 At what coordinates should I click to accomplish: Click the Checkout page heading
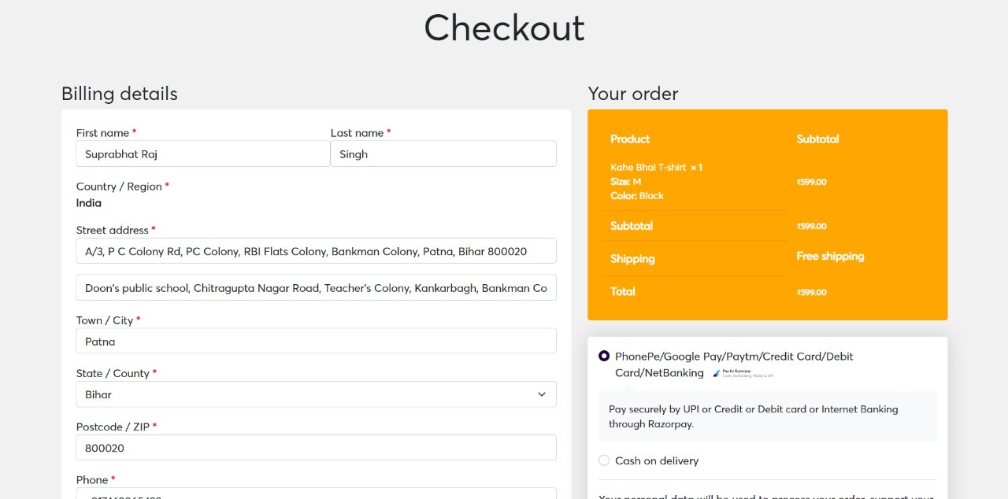(x=504, y=28)
